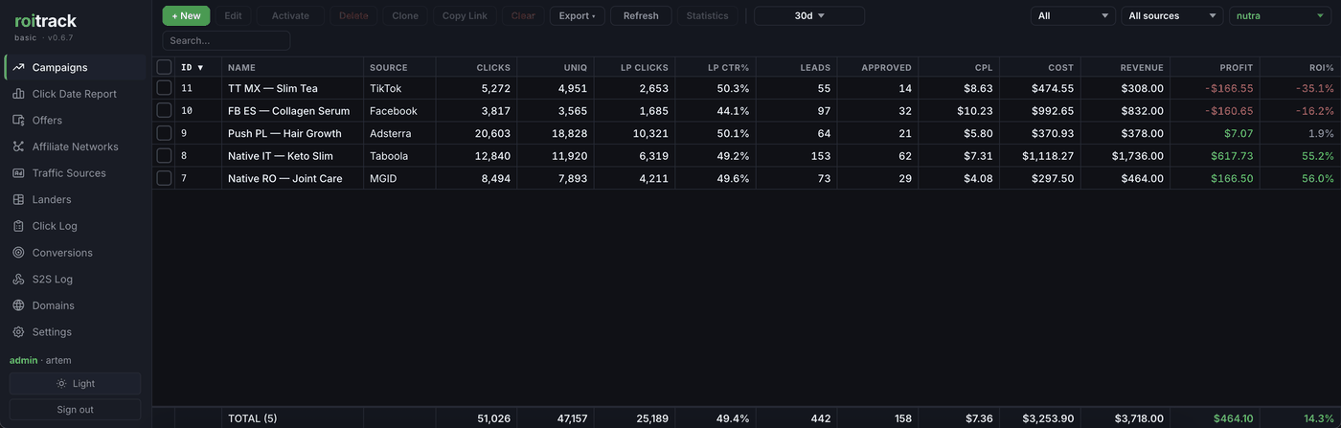Open the All status filter dropdown
The width and height of the screenshot is (1341, 428).
click(1073, 15)
